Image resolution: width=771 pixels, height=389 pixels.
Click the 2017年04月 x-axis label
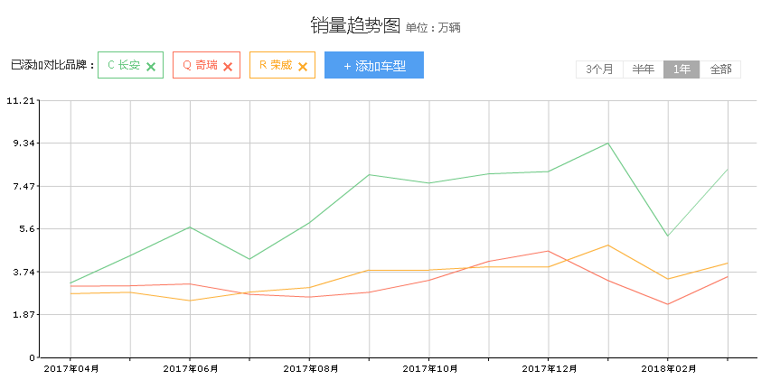point(71,368)
